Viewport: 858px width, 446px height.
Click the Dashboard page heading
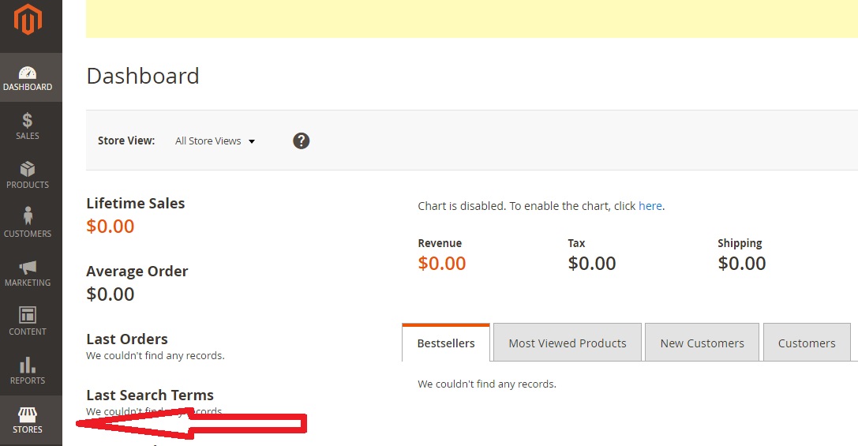pyautogui.click(x=143, y=76)
